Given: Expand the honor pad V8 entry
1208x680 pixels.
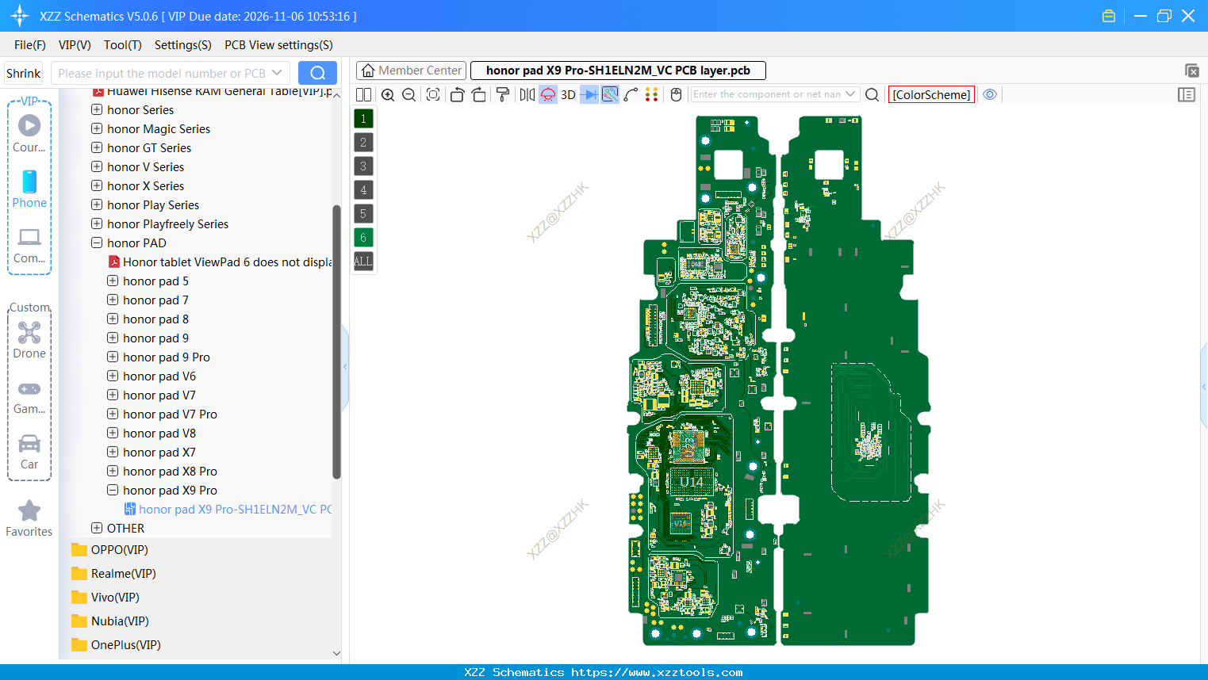Looking at the screenshot, I should pyautogui.click(x=112, y=433).
